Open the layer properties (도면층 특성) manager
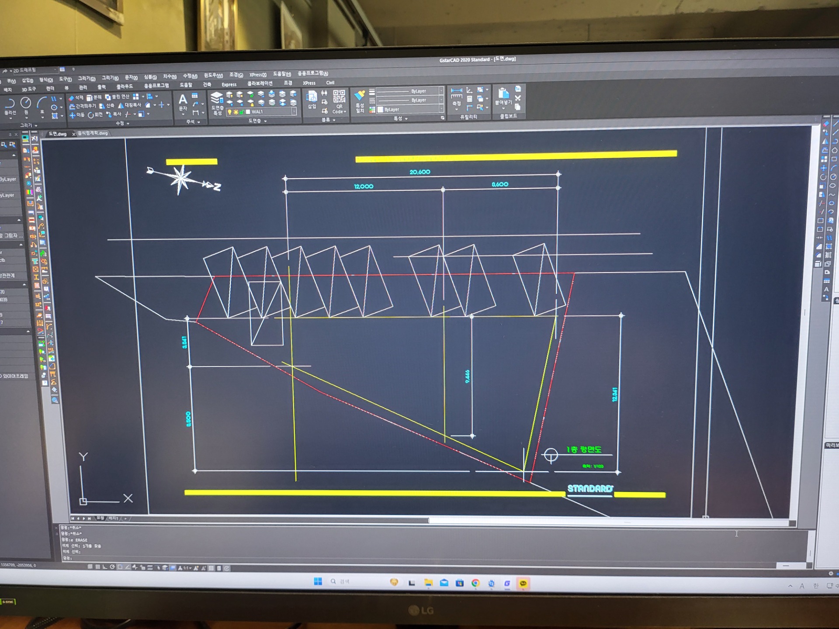 tap(217, 104)
